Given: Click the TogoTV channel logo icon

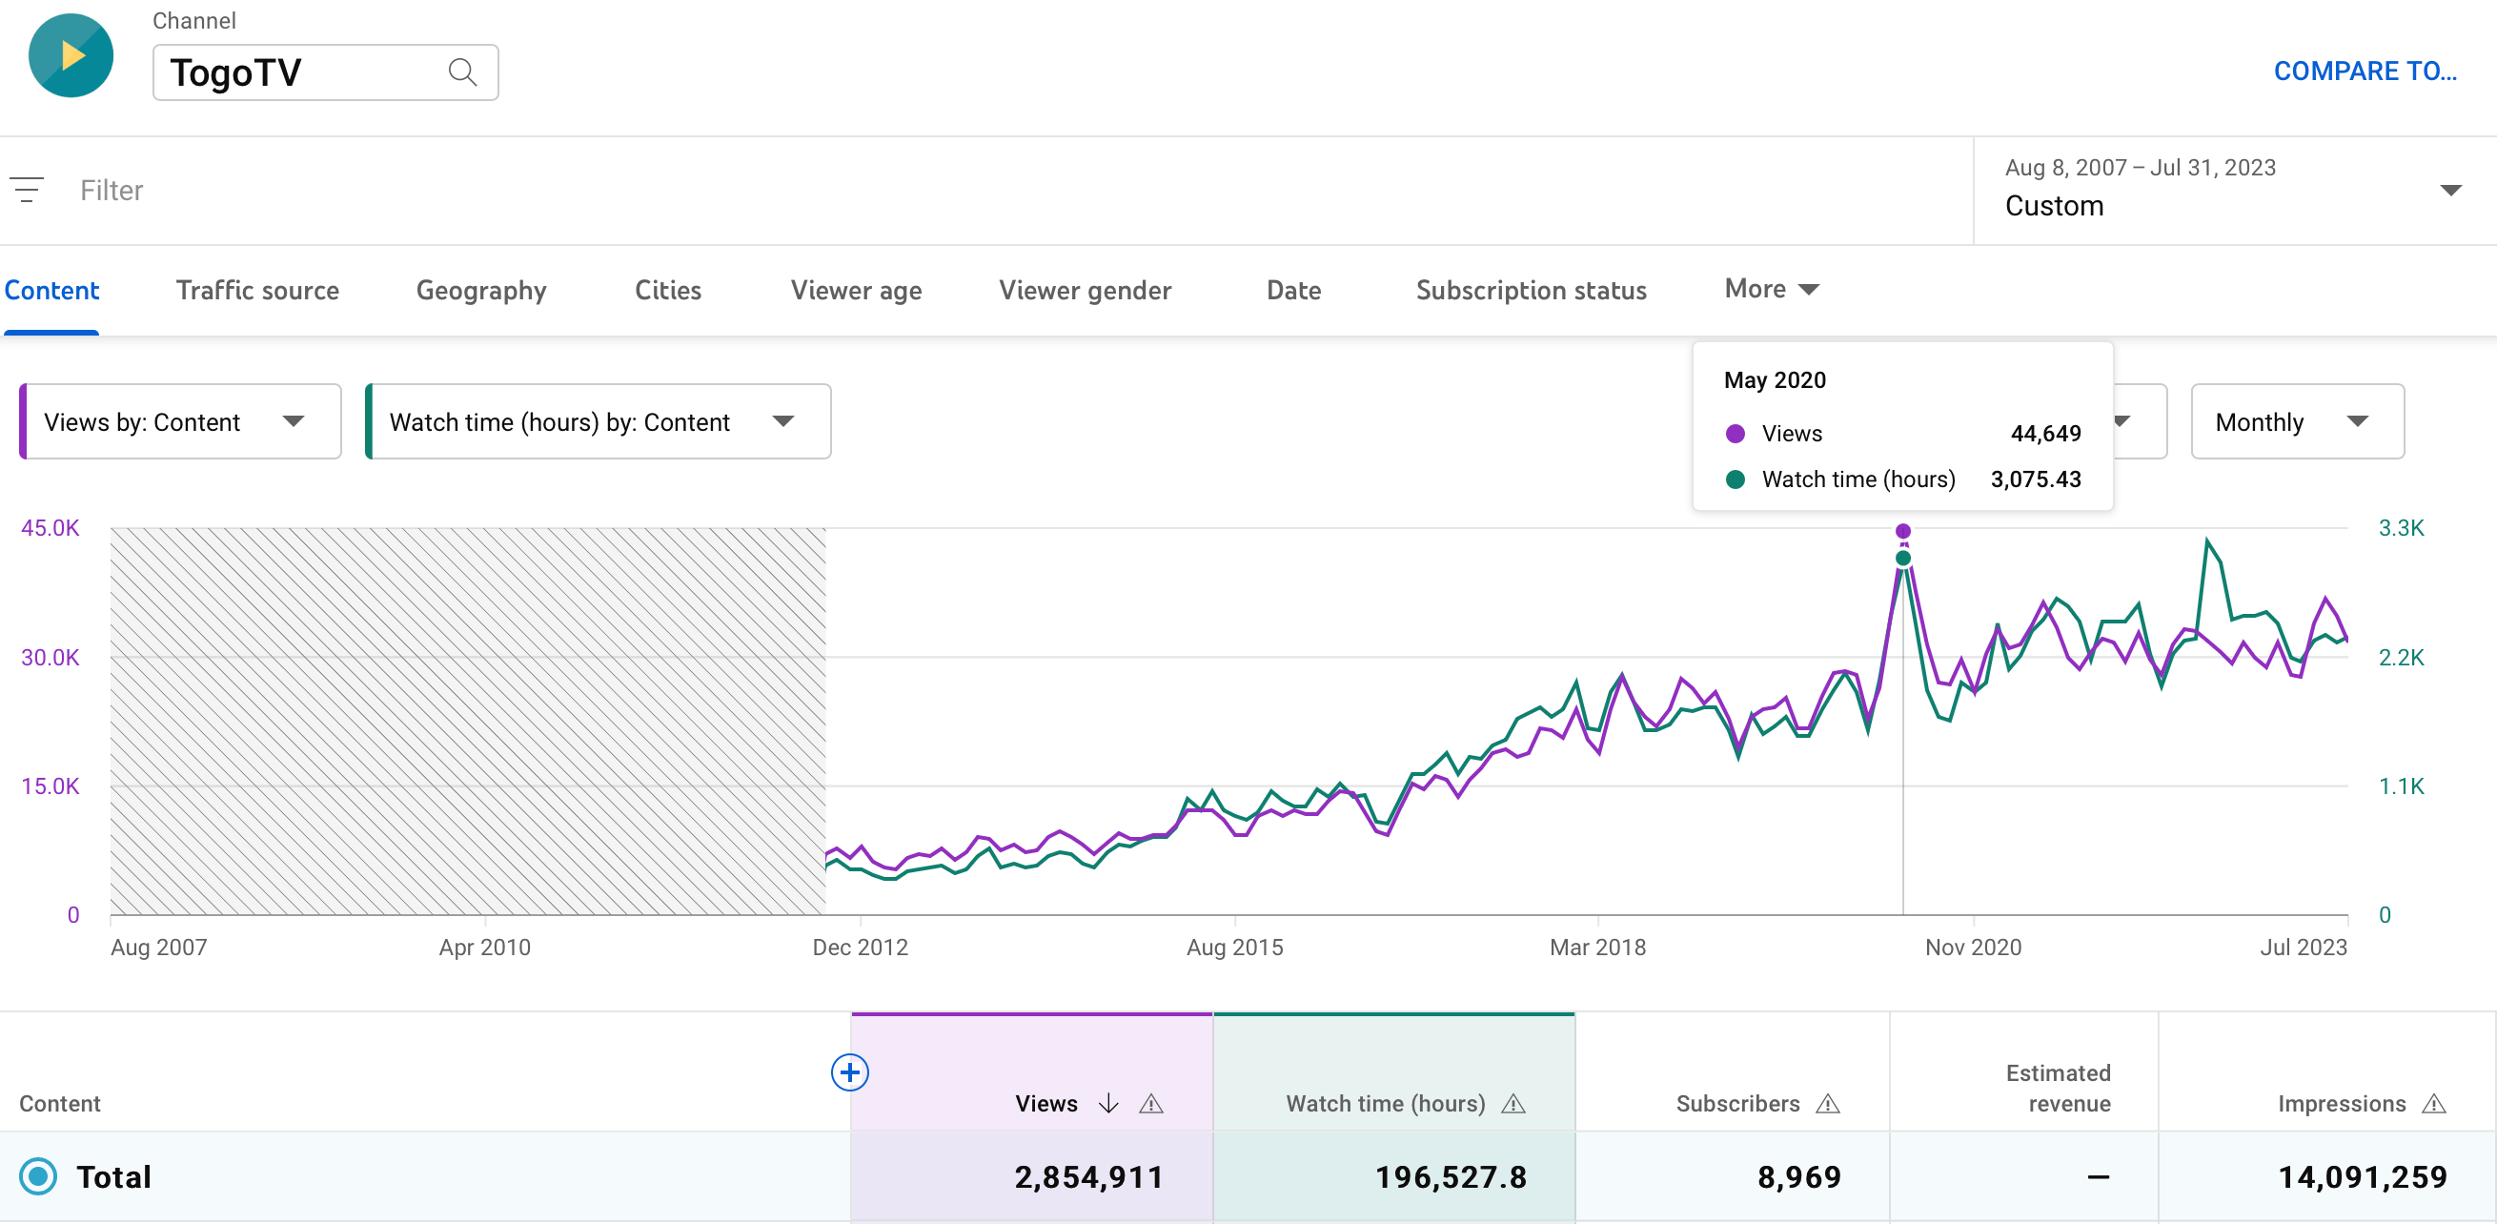Looking at the screenshot, I should [x=71, y=55].
